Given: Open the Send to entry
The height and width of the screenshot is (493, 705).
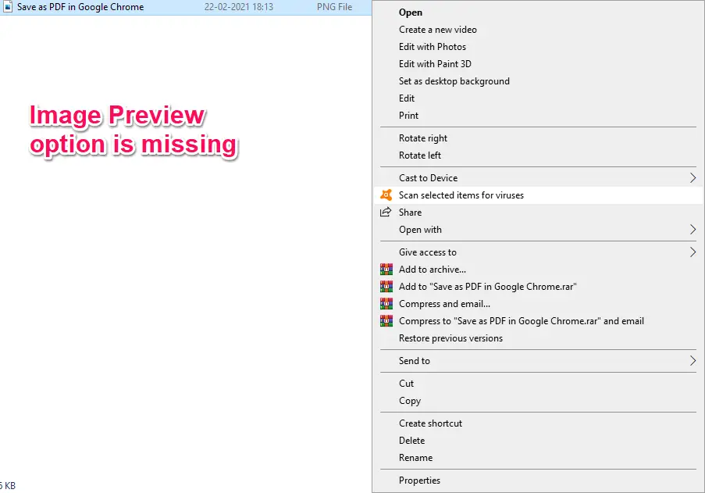Looking at the screenshot, I should coord(538,360).
